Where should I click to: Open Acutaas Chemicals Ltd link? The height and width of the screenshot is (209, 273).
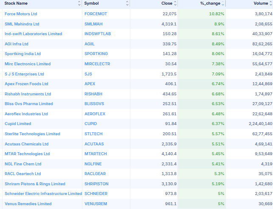click(27, 144)
